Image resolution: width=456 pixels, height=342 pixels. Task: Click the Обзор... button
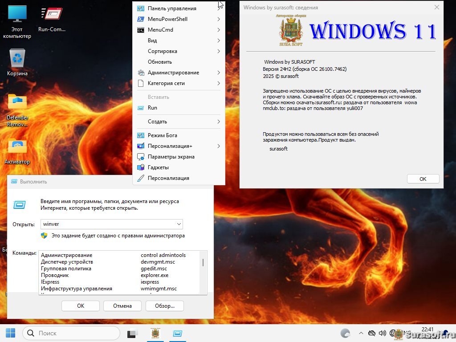click(x=165, y=306)
